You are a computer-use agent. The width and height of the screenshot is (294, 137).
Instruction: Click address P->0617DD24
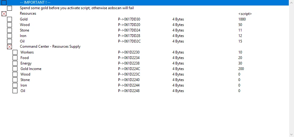tap(129, 30)
